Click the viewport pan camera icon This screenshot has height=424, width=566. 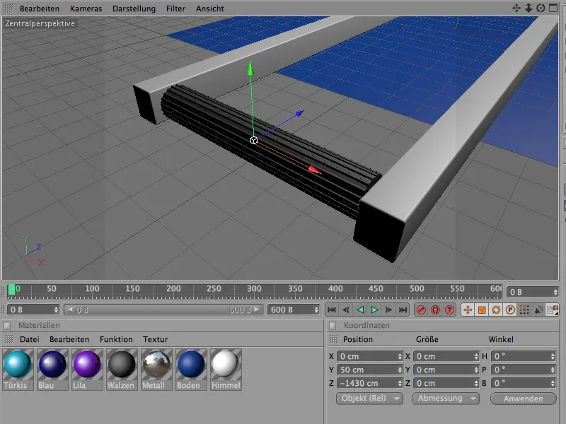point(516,8)
